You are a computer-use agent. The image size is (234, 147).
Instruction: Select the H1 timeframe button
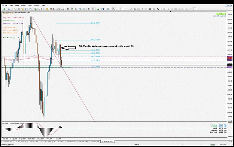pyautogui.click(x=180, y=9)
